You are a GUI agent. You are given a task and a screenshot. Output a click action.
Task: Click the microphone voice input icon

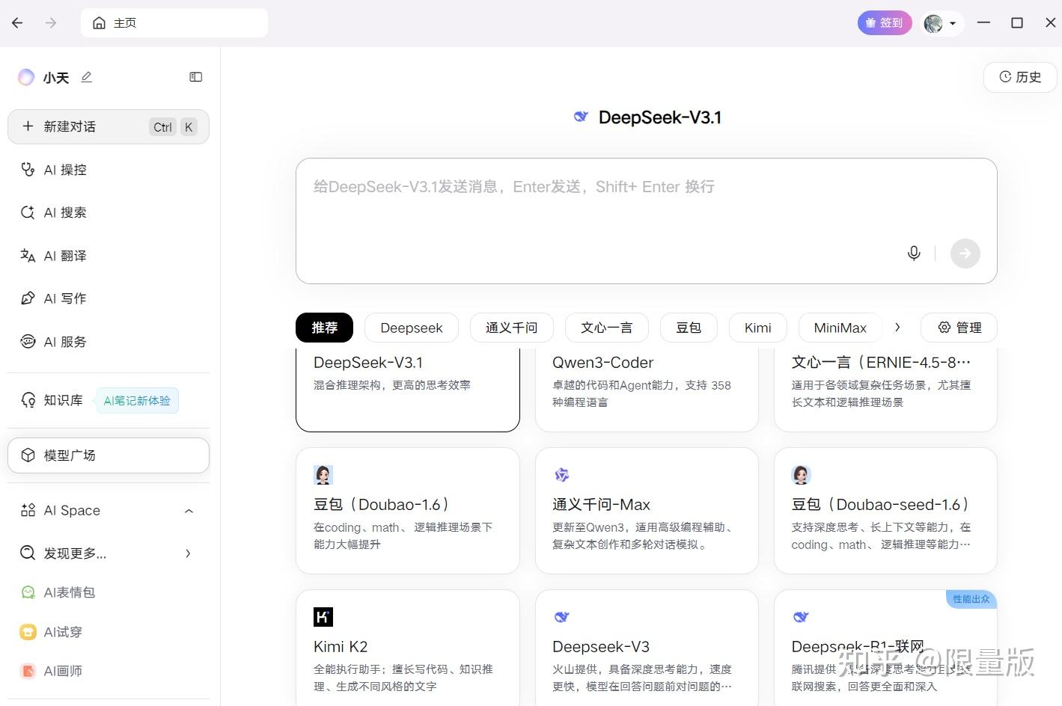(914, 254)
